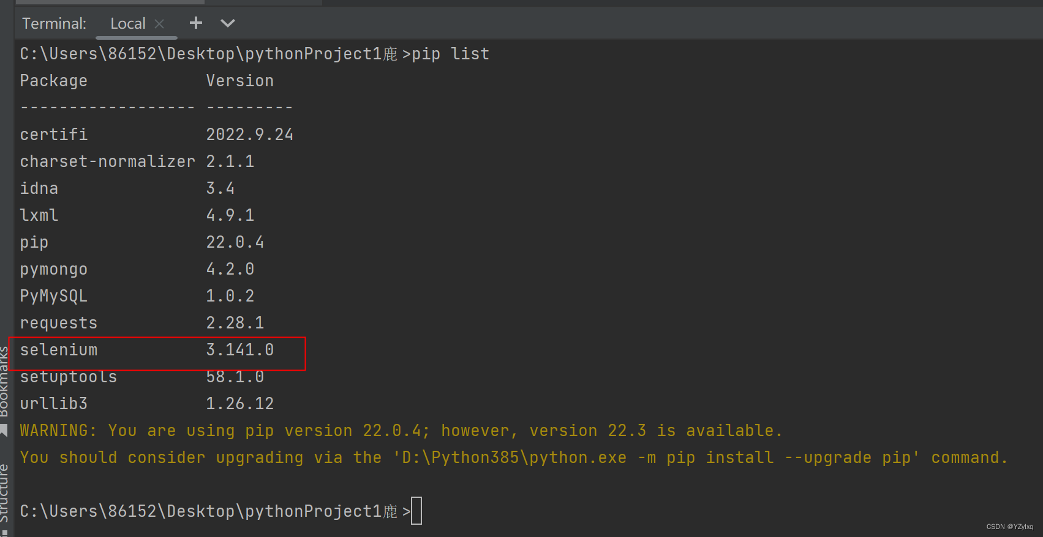Click the selenium version 3.141.0 text

click(x=240, y=349)
